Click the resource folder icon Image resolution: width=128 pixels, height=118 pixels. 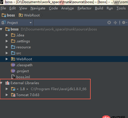click(x=13, y=47)
